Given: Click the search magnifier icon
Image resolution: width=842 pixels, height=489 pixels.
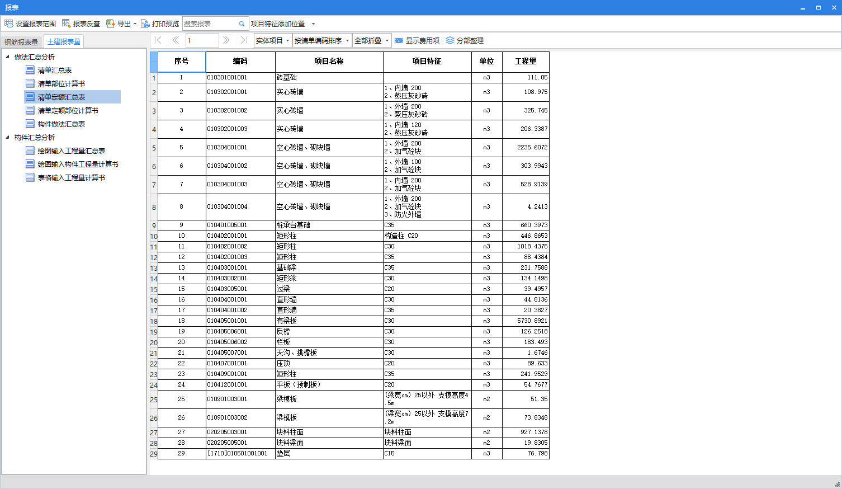Looking at the screenshot, I should [242, 24].
